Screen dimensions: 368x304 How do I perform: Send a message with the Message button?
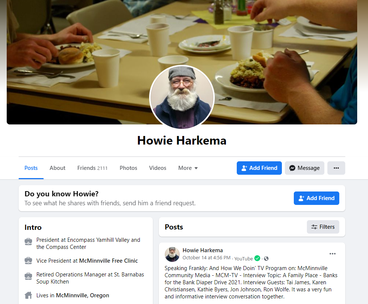304,168
